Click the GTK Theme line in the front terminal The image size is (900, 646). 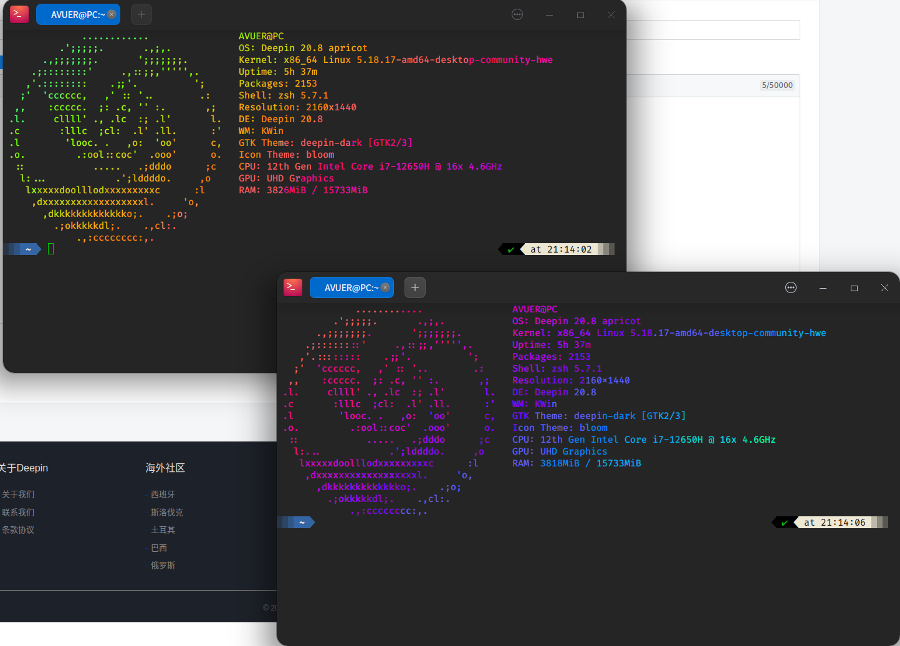tap(599, 416)
